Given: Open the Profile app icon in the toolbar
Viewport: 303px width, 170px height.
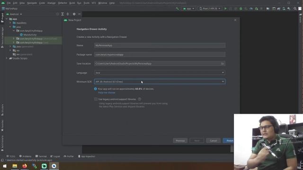Looking at the screenshot, I should pyautogui.click(x=251, y=8).
